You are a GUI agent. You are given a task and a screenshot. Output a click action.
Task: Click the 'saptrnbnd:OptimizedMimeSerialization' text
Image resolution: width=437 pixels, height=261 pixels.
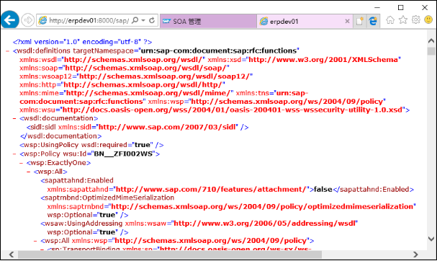coord(109,198)
